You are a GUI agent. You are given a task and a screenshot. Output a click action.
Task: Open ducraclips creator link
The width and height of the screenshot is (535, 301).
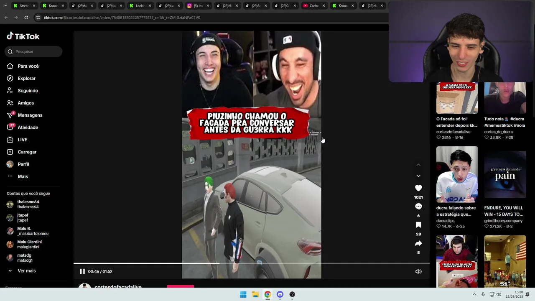coord(445,221)
